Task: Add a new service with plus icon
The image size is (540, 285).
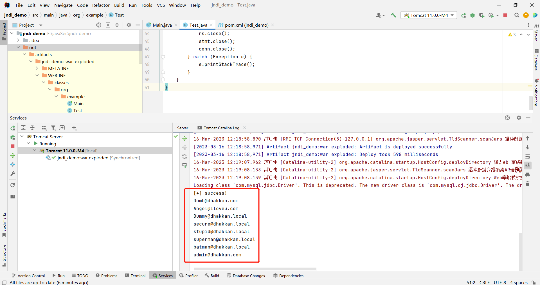Action: pyautogui.click(x=74, y=128)
